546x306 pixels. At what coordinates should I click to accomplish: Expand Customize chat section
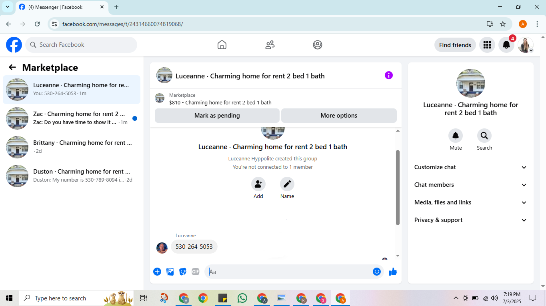[x=470, y=167]
